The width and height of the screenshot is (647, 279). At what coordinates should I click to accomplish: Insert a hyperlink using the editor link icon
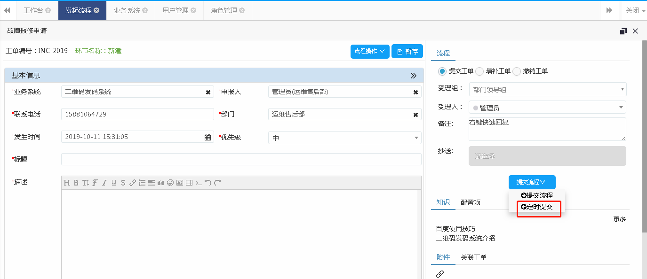(132, 183)
